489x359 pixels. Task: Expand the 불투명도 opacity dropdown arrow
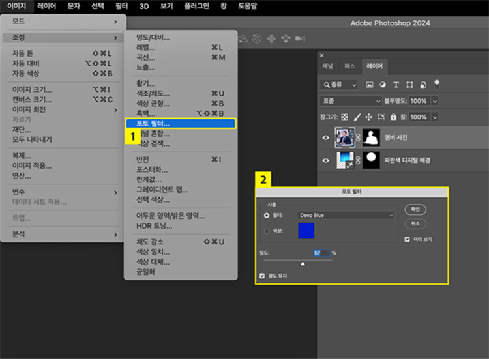[435, 101]
